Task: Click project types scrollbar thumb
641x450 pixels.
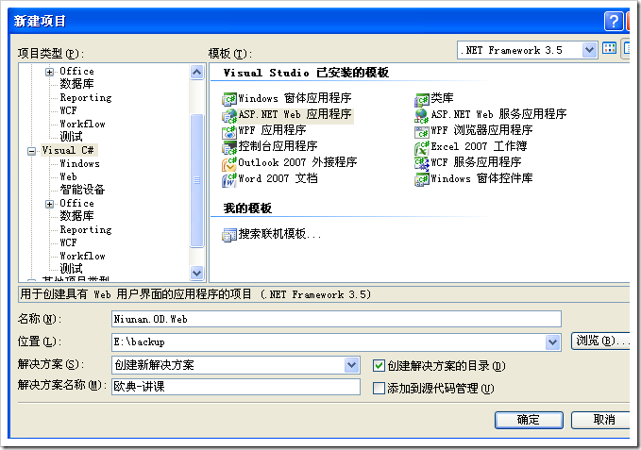Action: point(197,180)
